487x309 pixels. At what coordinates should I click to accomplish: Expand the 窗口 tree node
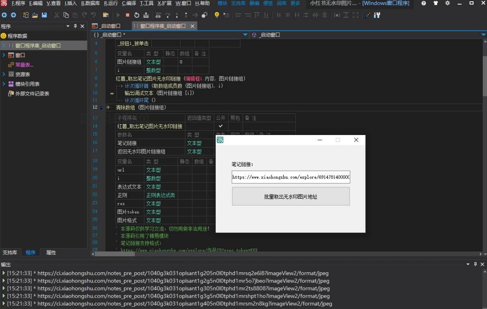(4, 55)
